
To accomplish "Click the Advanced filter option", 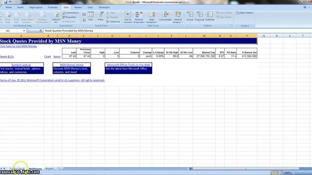I will point(113,21).
